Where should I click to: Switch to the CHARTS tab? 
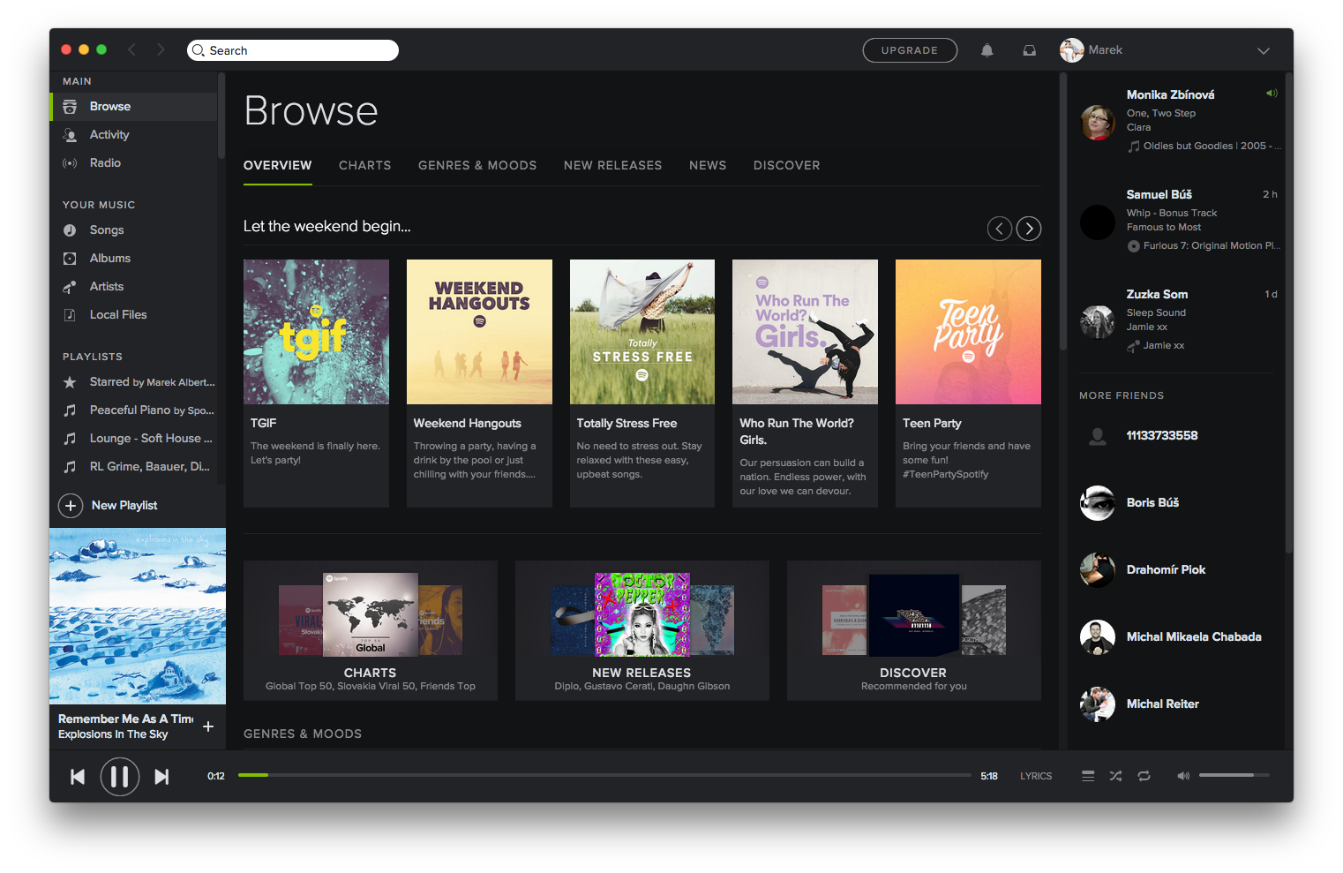point(365,165)
